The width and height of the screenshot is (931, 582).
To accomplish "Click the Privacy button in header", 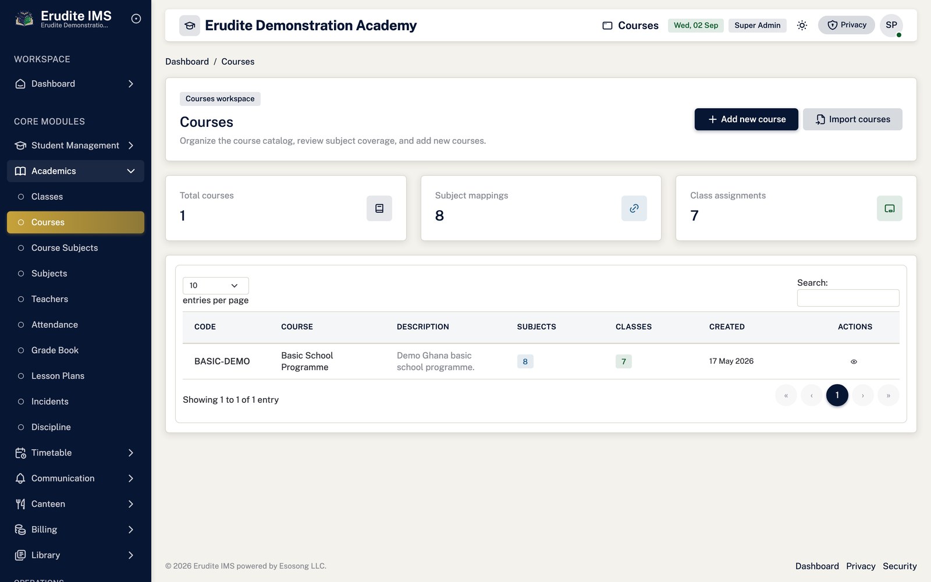I will 847,25.
